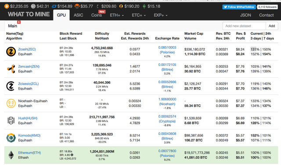The width and height of the screenshot is (281, 165).
Task: Click Zcash exchange rate 0.08510003
Action: pos(167,47)
